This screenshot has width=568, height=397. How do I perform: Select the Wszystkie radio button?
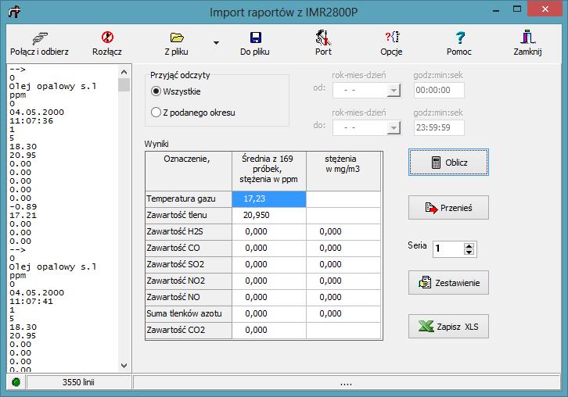(156, 91)
